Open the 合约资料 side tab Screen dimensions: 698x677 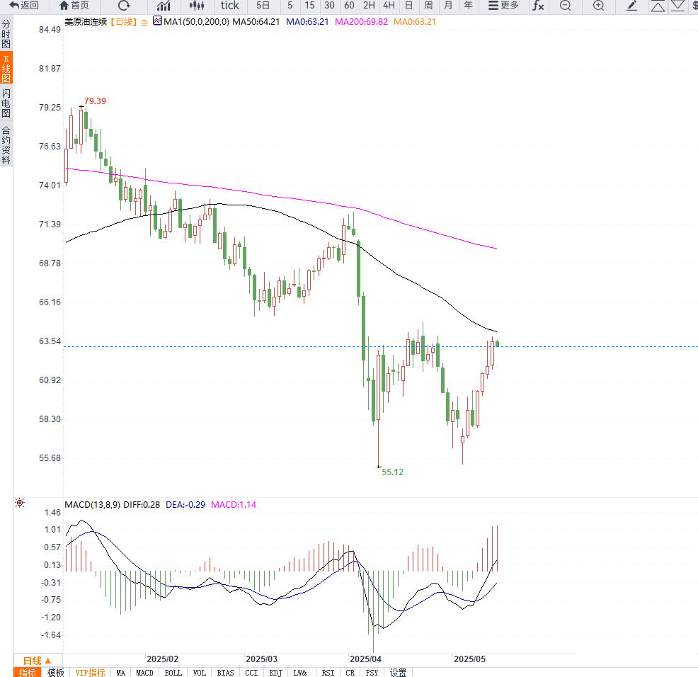(x=6, y=145)
